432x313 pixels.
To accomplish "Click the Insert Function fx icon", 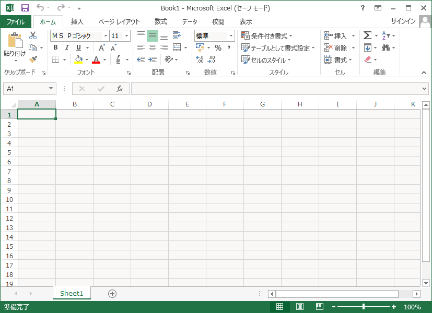I will tap(119, 89).
